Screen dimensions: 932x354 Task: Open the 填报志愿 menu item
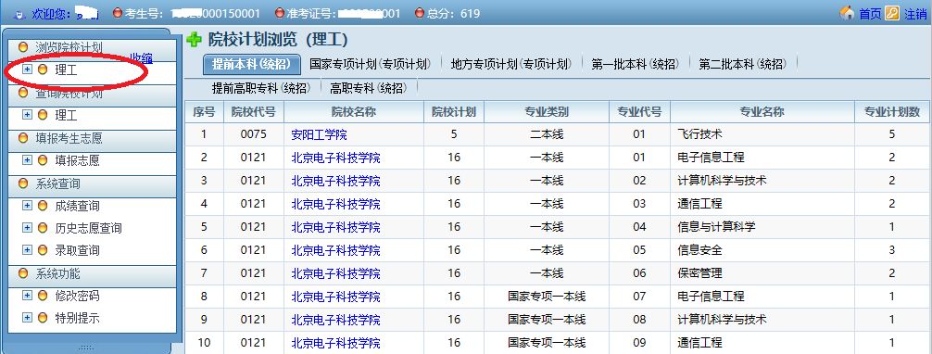click(77, 160)
